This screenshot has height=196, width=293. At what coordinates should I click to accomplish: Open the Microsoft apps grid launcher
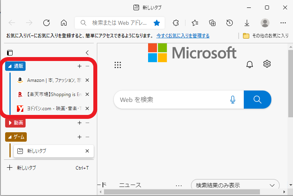(x=118, y=65)
